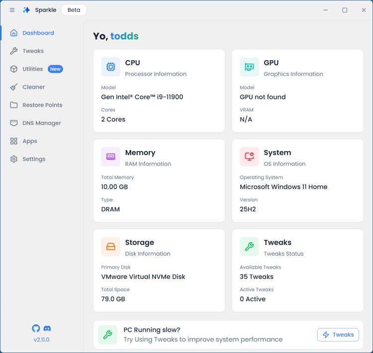Click GPU not found text
Image resolution: width=373 pixels, height=353 pixels.
(263, 97)
